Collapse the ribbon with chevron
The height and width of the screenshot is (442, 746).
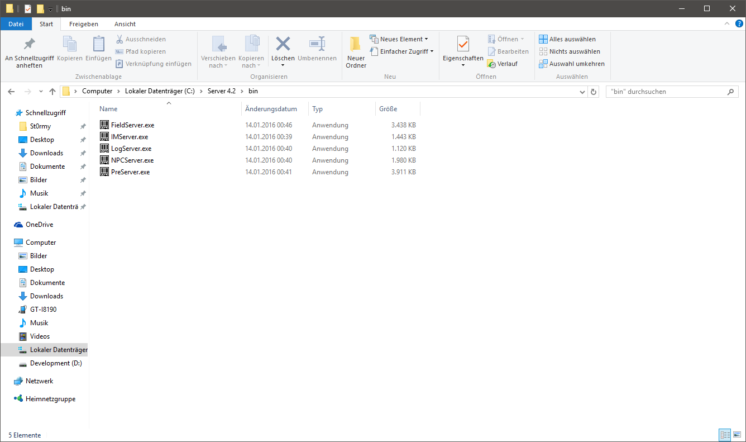[x=727, y=23]
